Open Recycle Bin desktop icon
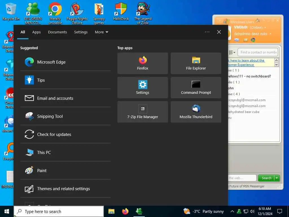Screen dimensions: 289x217 [11, 11]
